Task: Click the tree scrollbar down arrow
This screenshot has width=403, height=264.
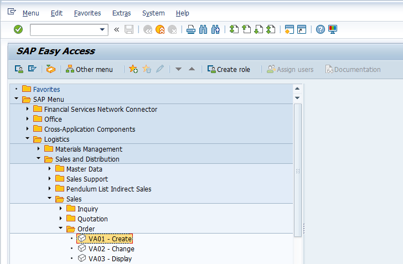Action: 298,97
